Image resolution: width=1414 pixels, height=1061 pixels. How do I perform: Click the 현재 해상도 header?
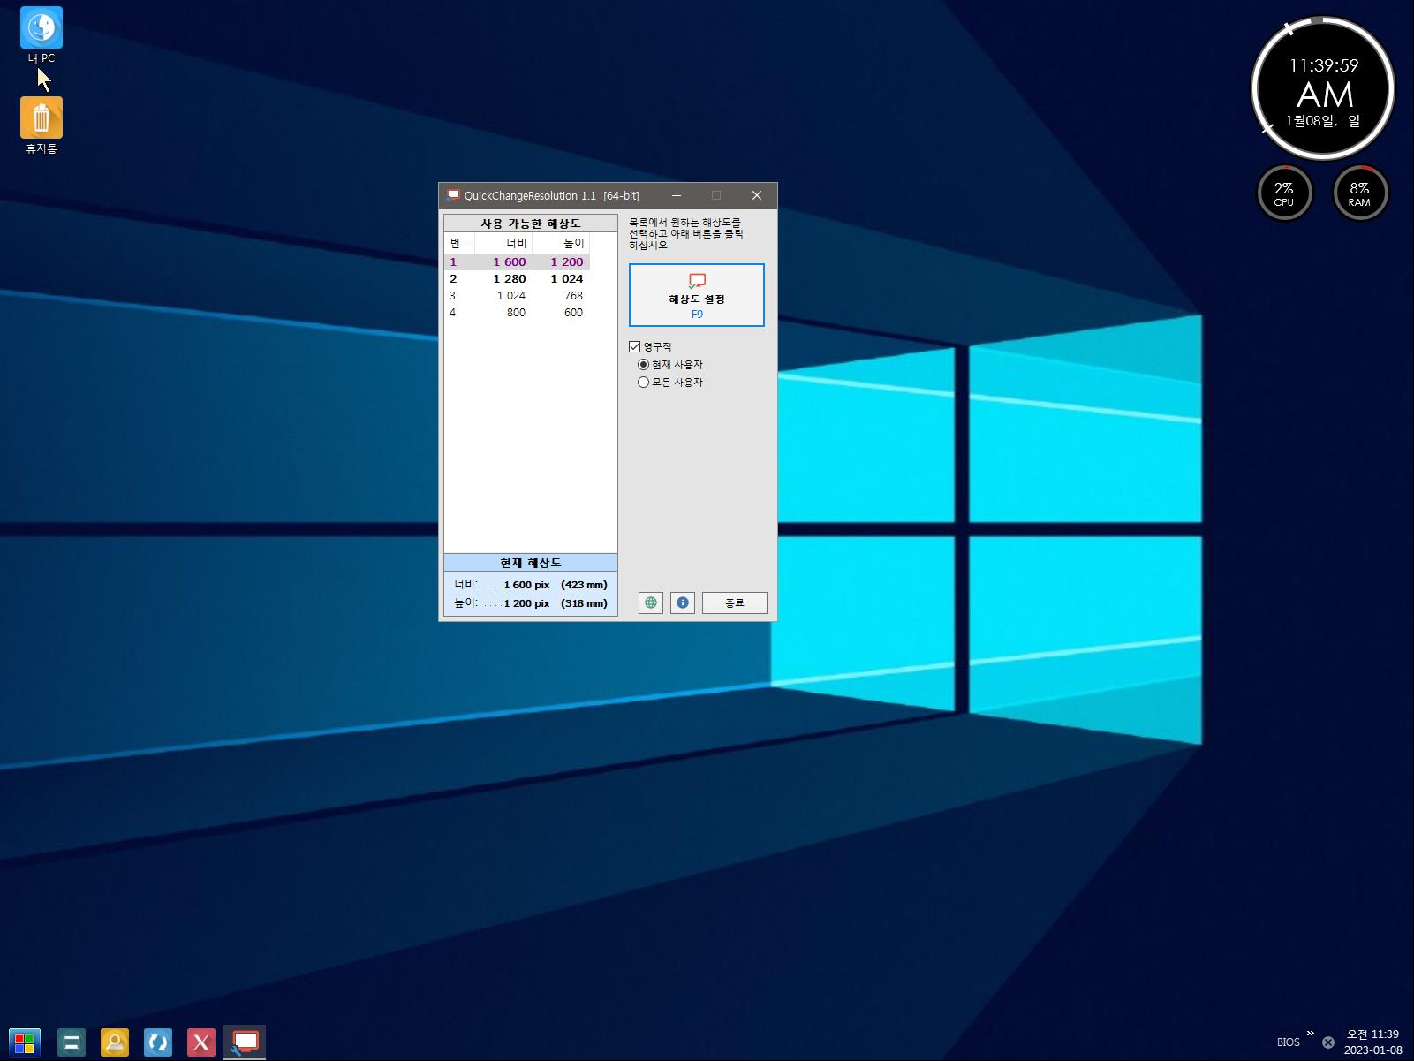click(531, 563)
